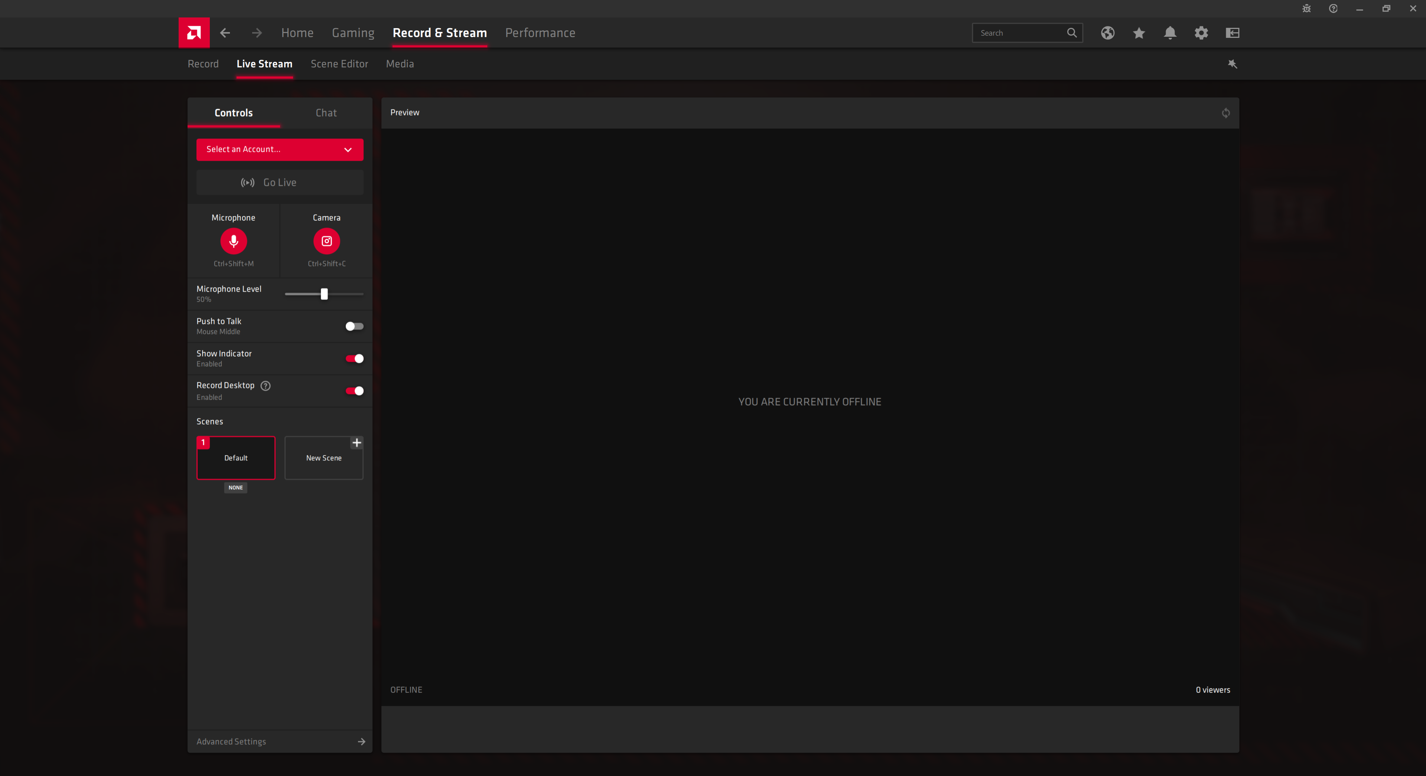
Task: Open settings via the gear icon
Action: (x=1201, y=33)
